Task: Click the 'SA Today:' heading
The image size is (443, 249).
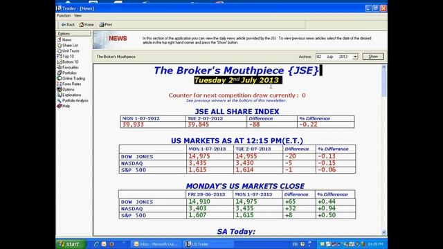Action: click(x=236, y=232)
